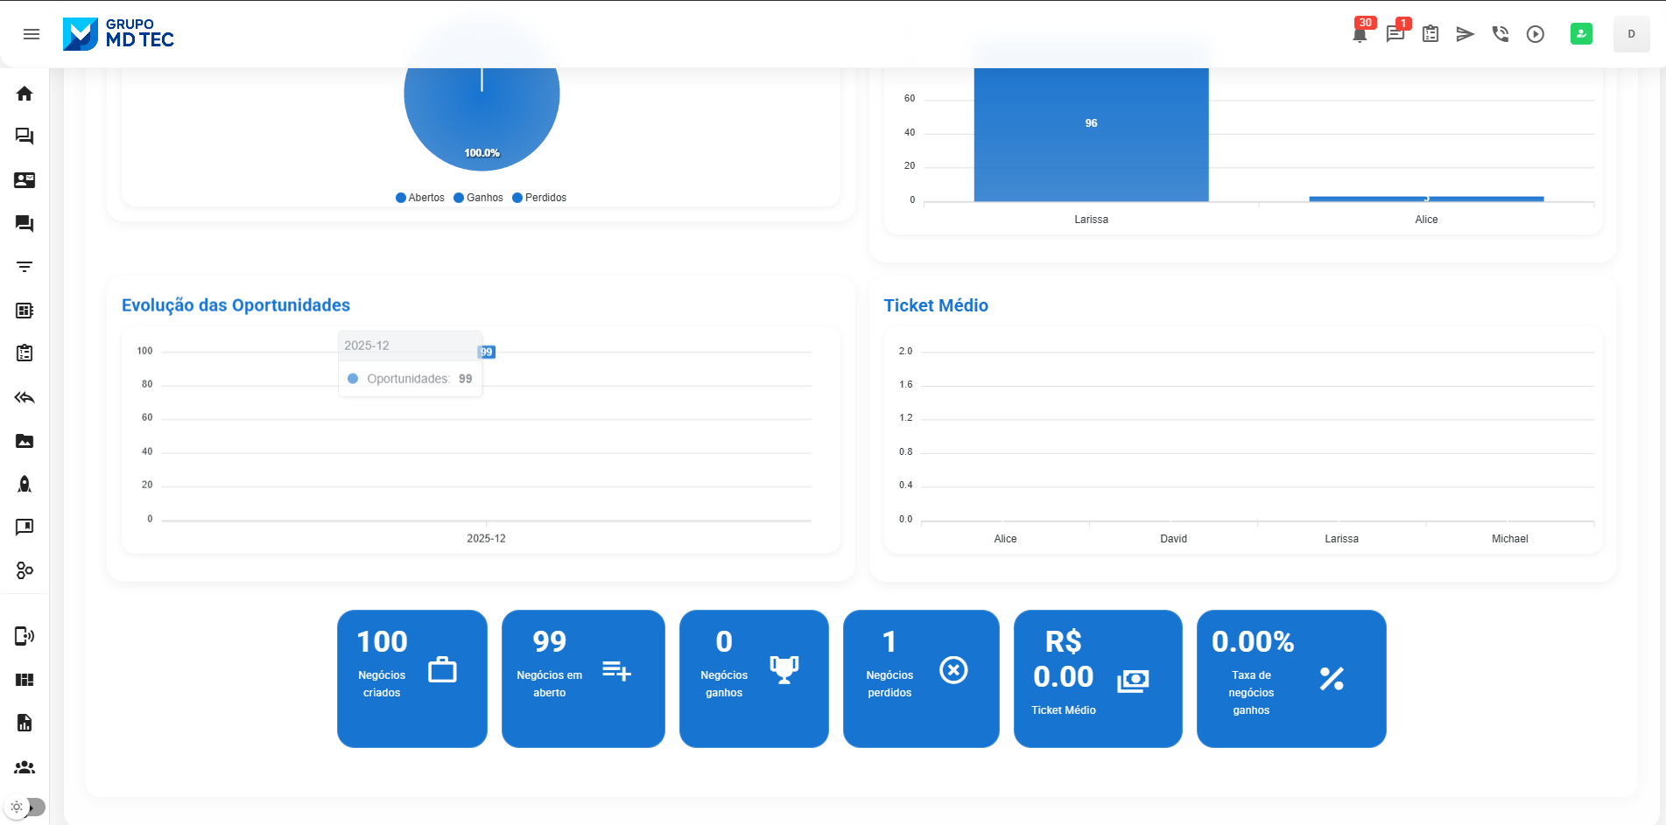This screenshot has width=1666, height=825.
Task: Open the contact card icon in sidebar
Action: tap(25, 180)
